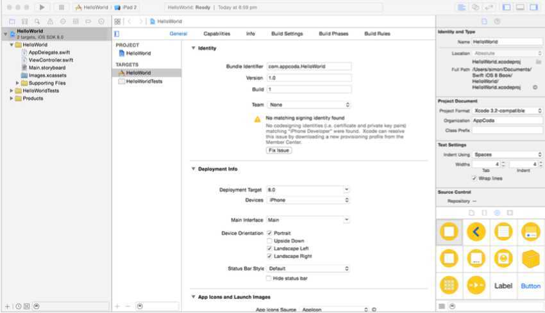Show the Media library
545x313 pixels.
[510, 213]
